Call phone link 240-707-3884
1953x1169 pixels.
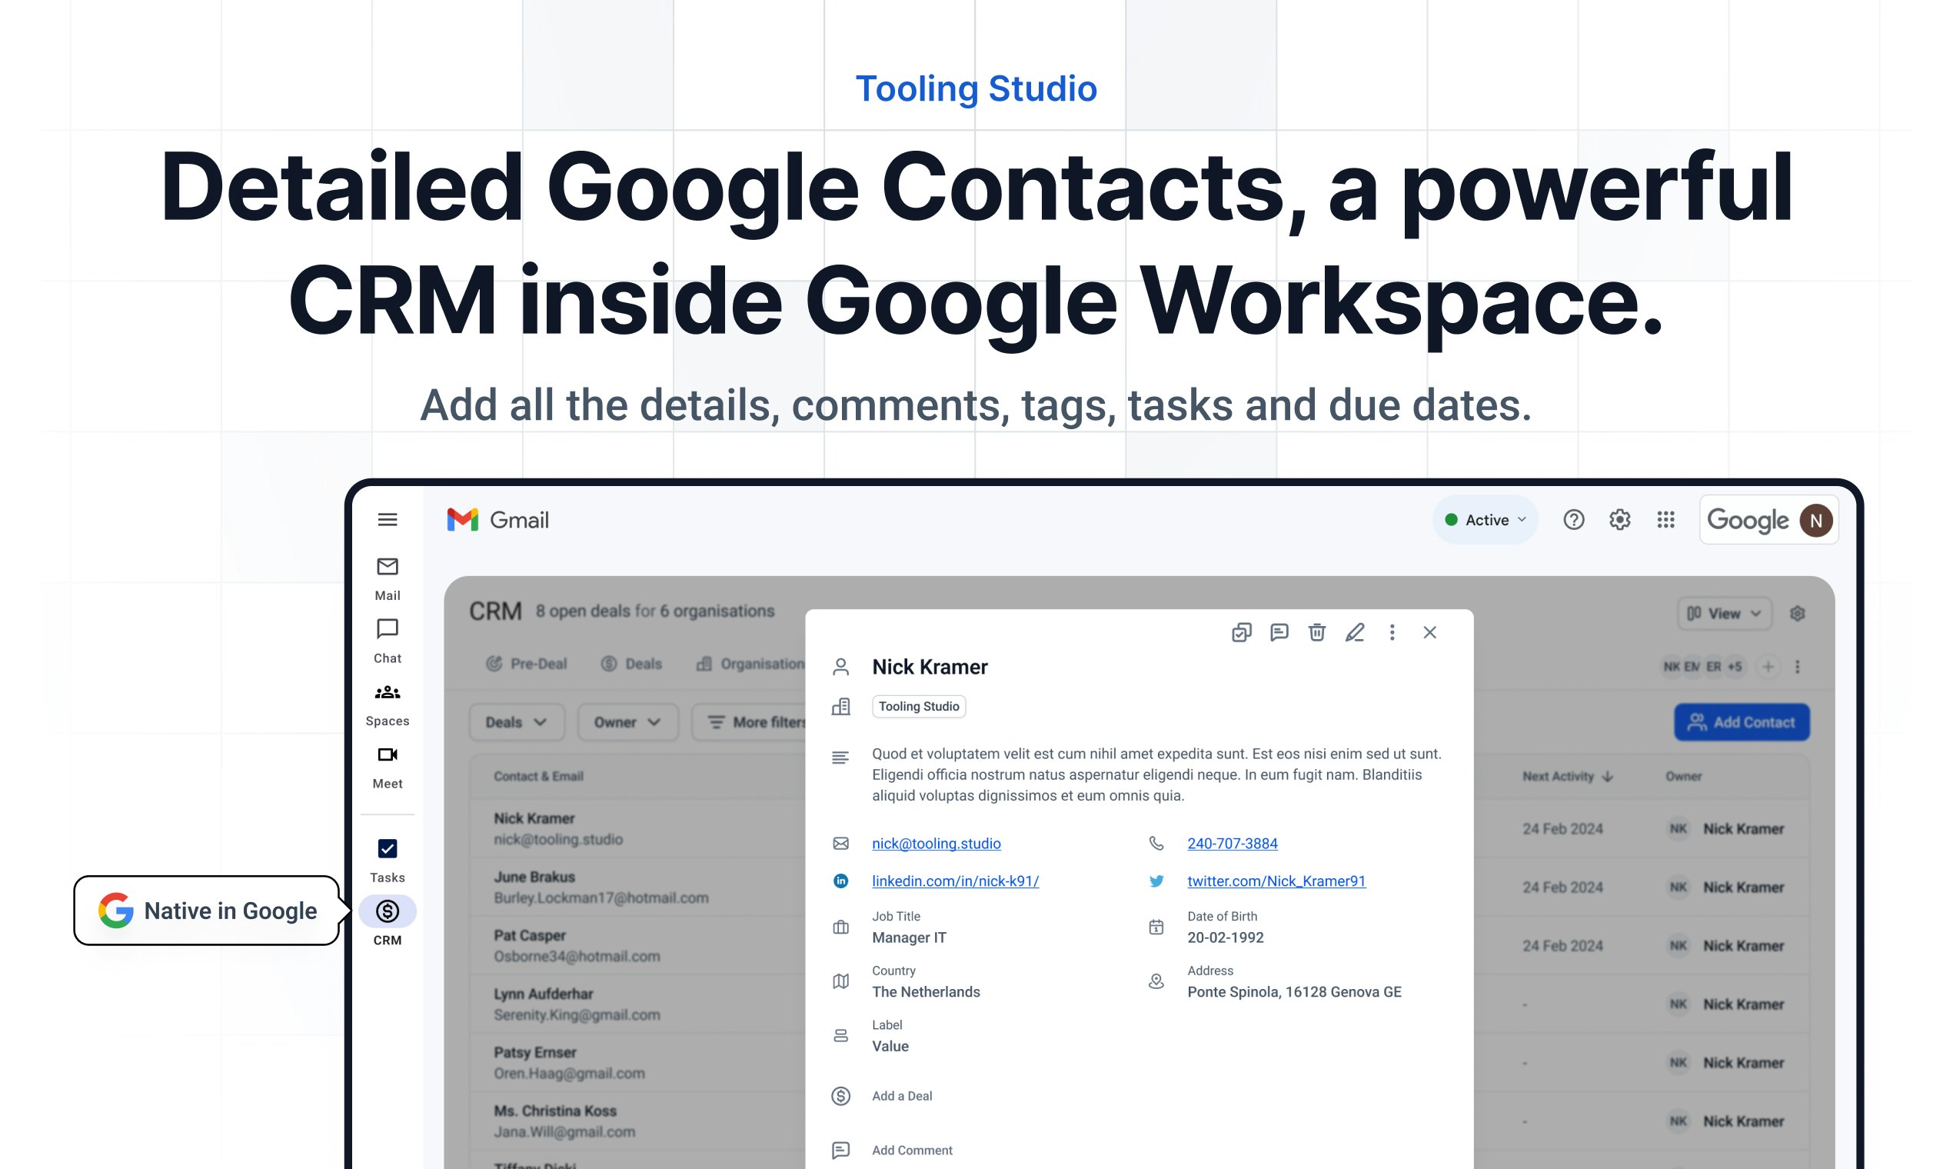(1233, 844)
